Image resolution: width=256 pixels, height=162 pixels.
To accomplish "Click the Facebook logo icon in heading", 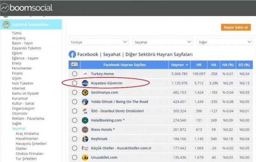I will pos(72,55).
